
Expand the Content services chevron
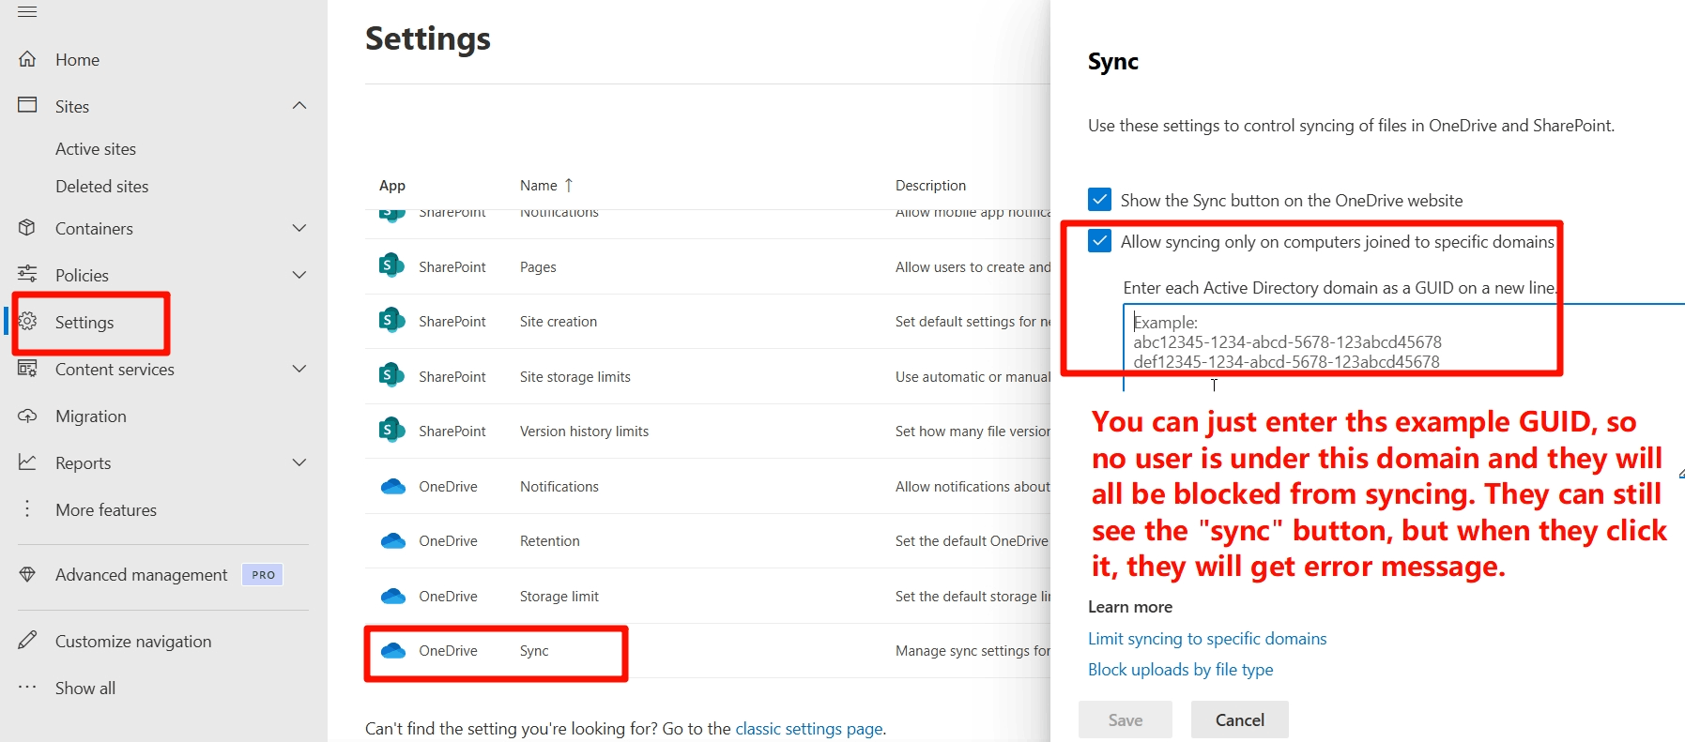tap(299, 369)
